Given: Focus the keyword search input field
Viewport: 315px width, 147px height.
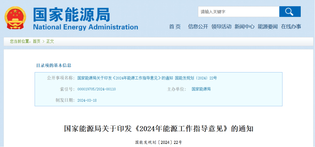Looking at the screenshot, I should pos(239,12).
